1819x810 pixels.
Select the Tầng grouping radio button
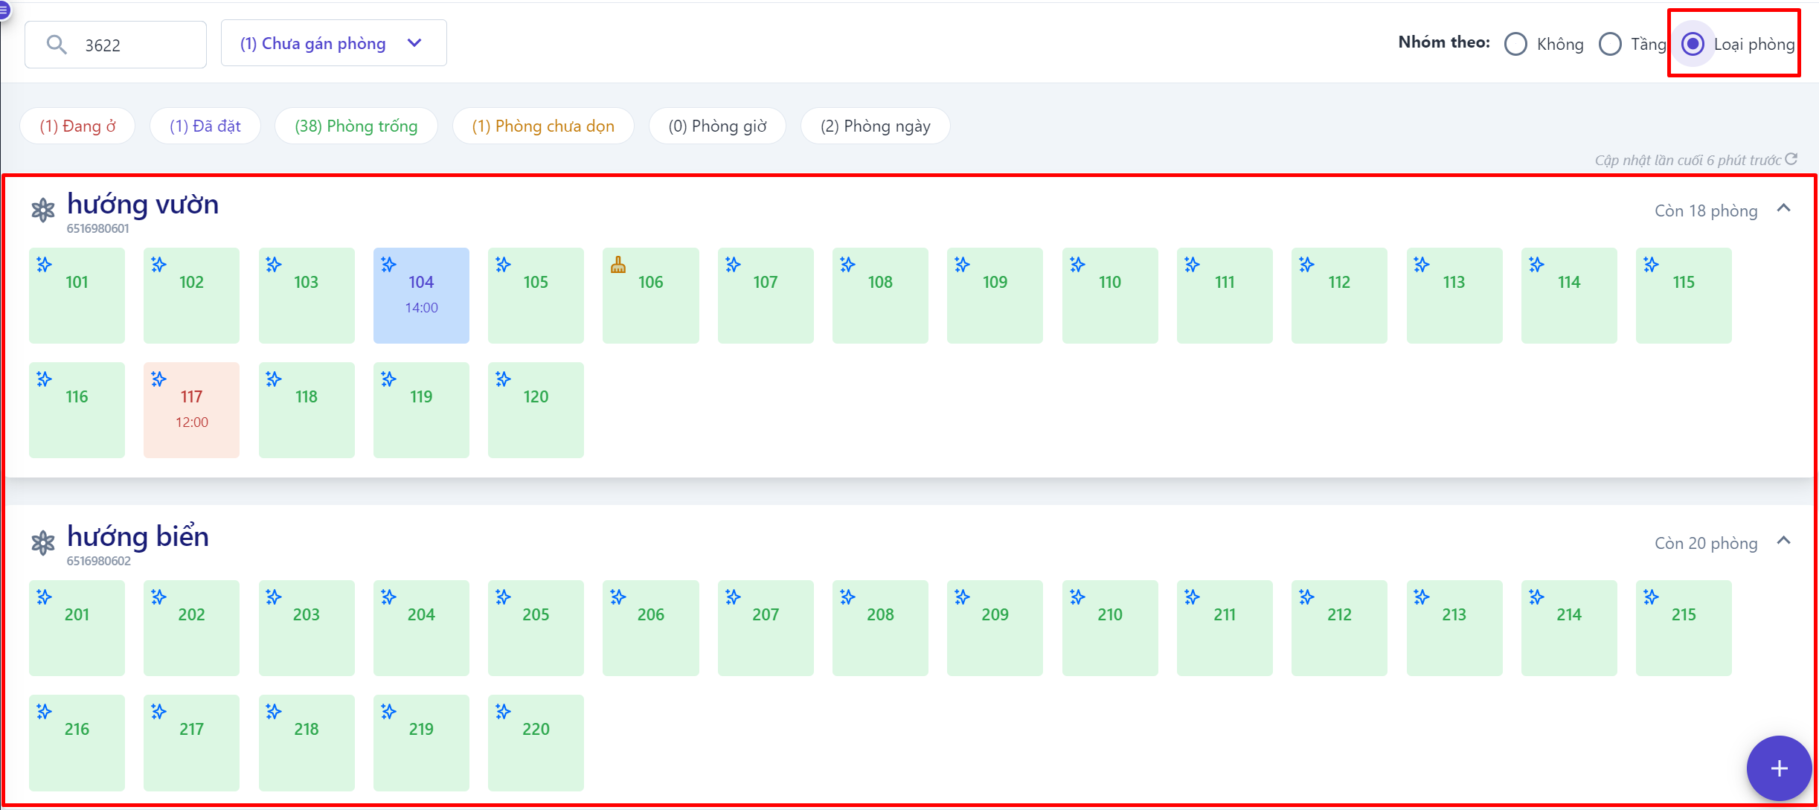click(1610, 45)
